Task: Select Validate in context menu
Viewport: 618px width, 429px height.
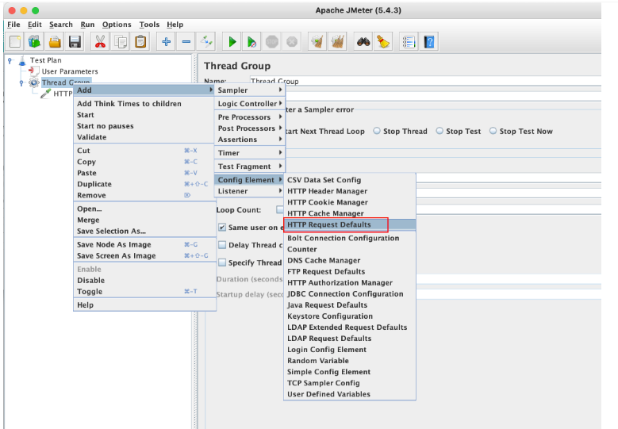Action: 144,137
